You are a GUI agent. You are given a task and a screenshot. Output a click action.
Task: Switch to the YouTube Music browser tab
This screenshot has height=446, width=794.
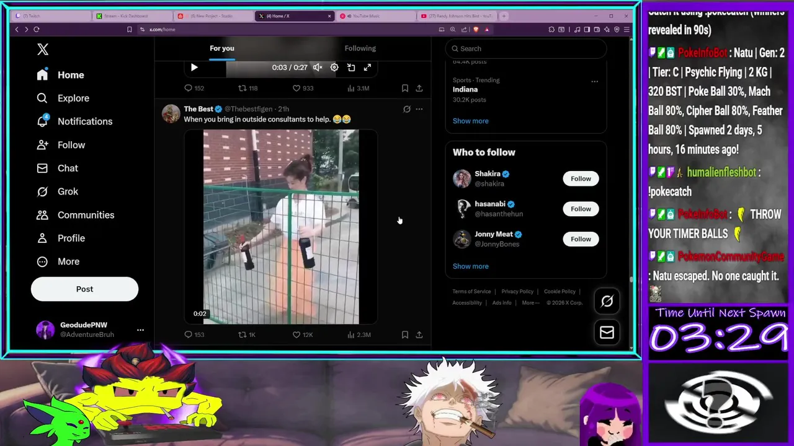tap(376, 16)
